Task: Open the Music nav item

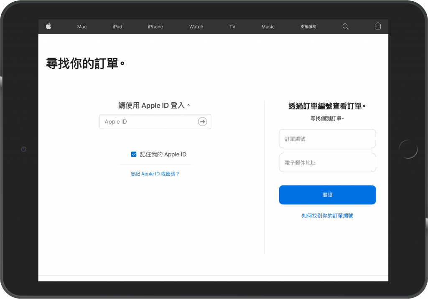Action: pyautogui.click(x=268, y=27)
